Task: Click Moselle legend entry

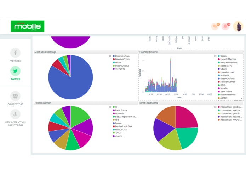Action: click(x=223, y=88)
